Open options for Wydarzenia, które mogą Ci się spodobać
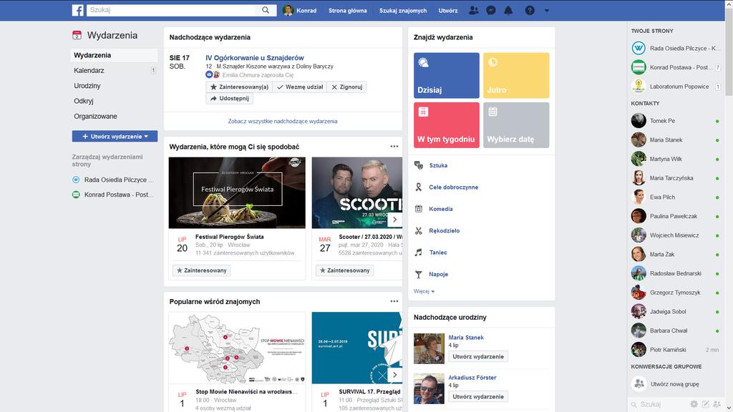The height and width of the screenshot is (412, 733). click(x=394, y=146)
